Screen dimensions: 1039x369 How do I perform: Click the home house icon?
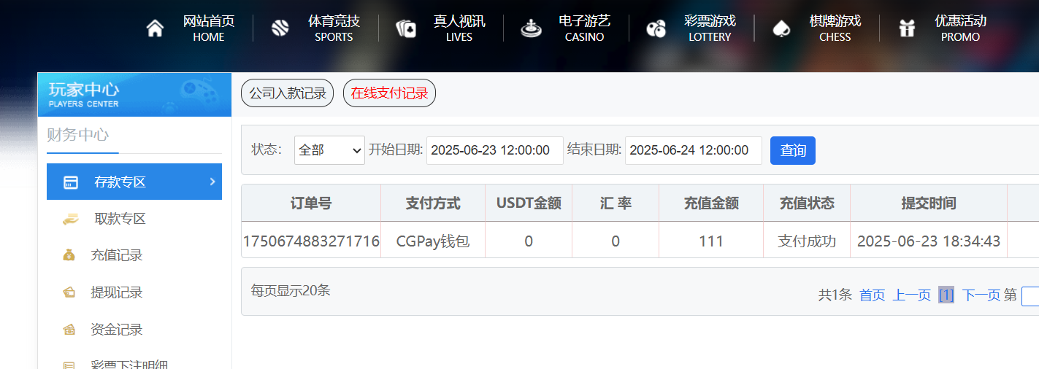(155, 28)
